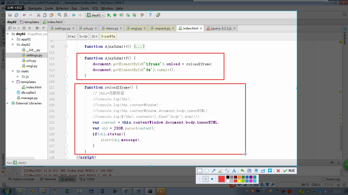This screenshot has height=195, width=348.
Task: Click the Debug bug icon
Action: tap(115, 15)
